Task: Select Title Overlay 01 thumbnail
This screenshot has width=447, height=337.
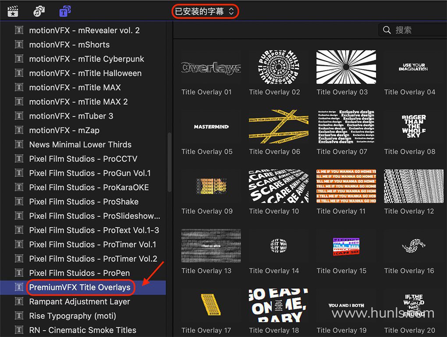Action: (x=211, y=67)
